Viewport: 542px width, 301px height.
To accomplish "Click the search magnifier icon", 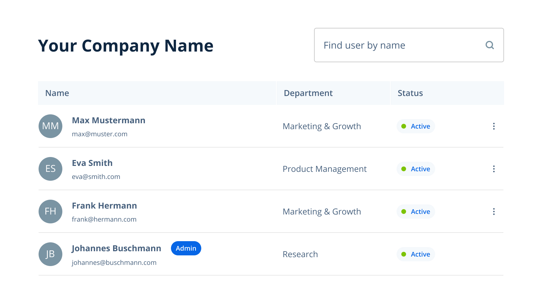I will tap(489, 45).
